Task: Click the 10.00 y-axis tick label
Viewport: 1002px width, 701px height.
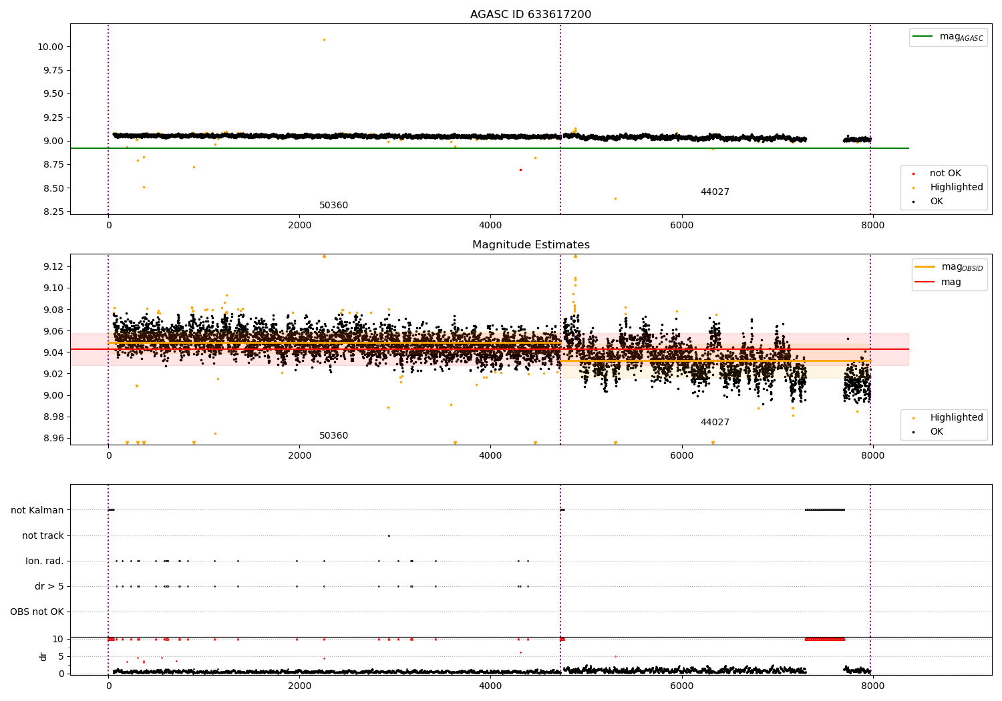Action: (50, 47)
